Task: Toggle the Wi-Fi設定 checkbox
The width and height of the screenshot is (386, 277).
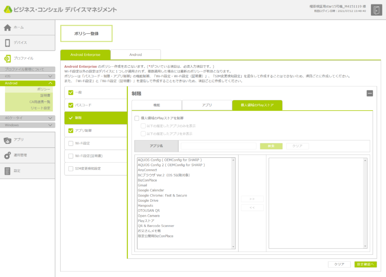Action: click(71, 143)
